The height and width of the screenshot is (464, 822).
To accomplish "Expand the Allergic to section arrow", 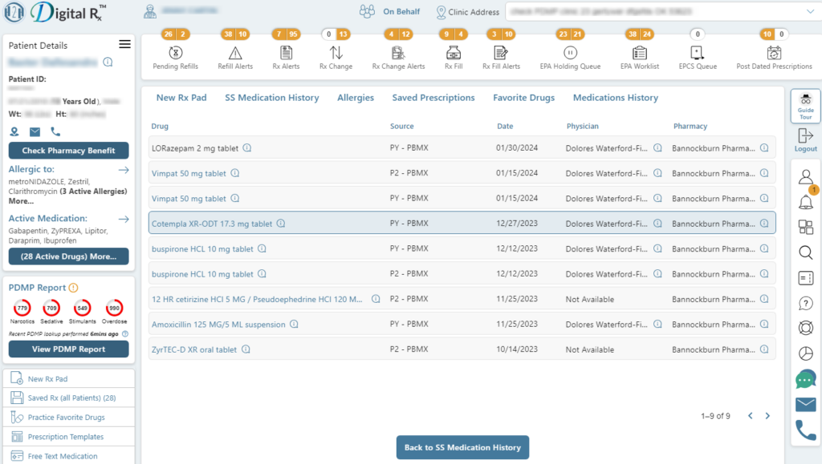I will point(124,169).
